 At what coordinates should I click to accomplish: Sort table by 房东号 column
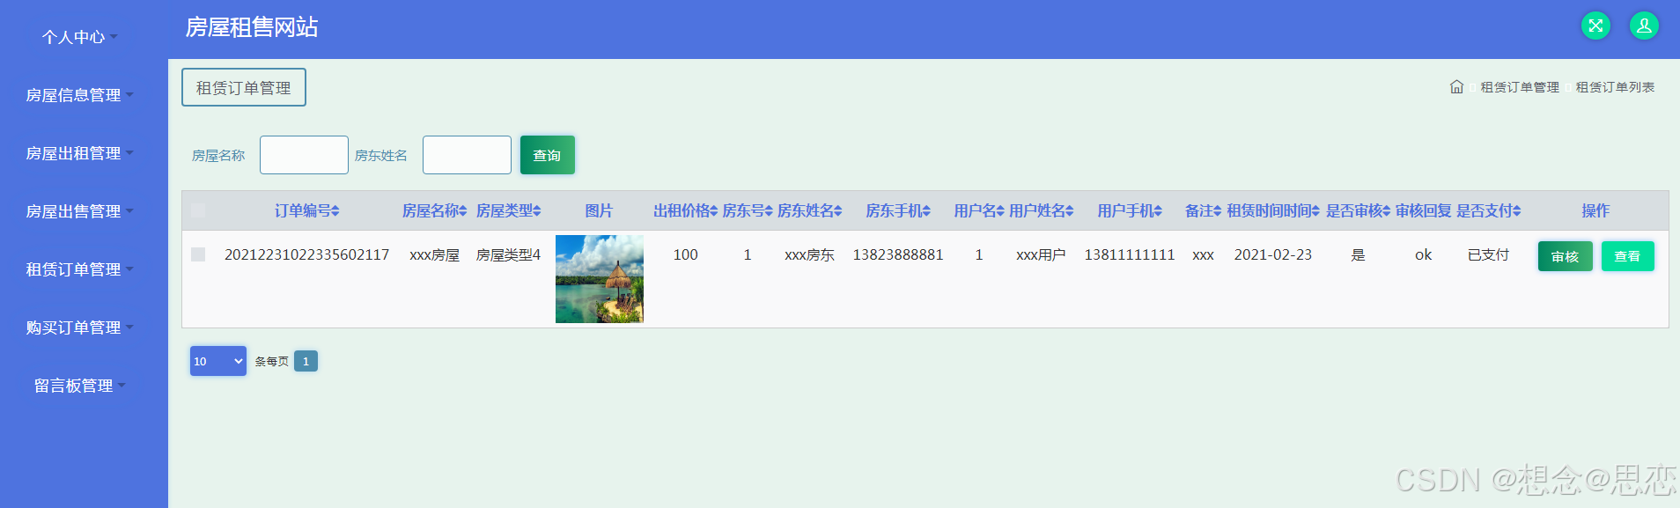[x=747, y=210]
